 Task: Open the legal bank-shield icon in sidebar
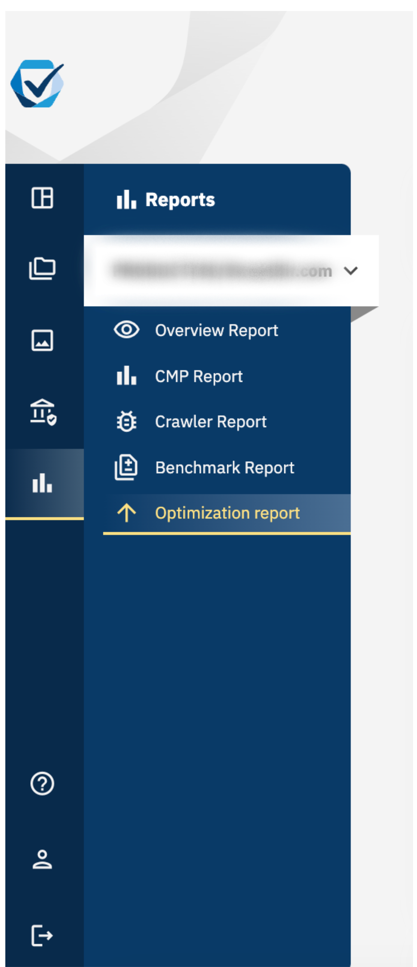(43, 412)
